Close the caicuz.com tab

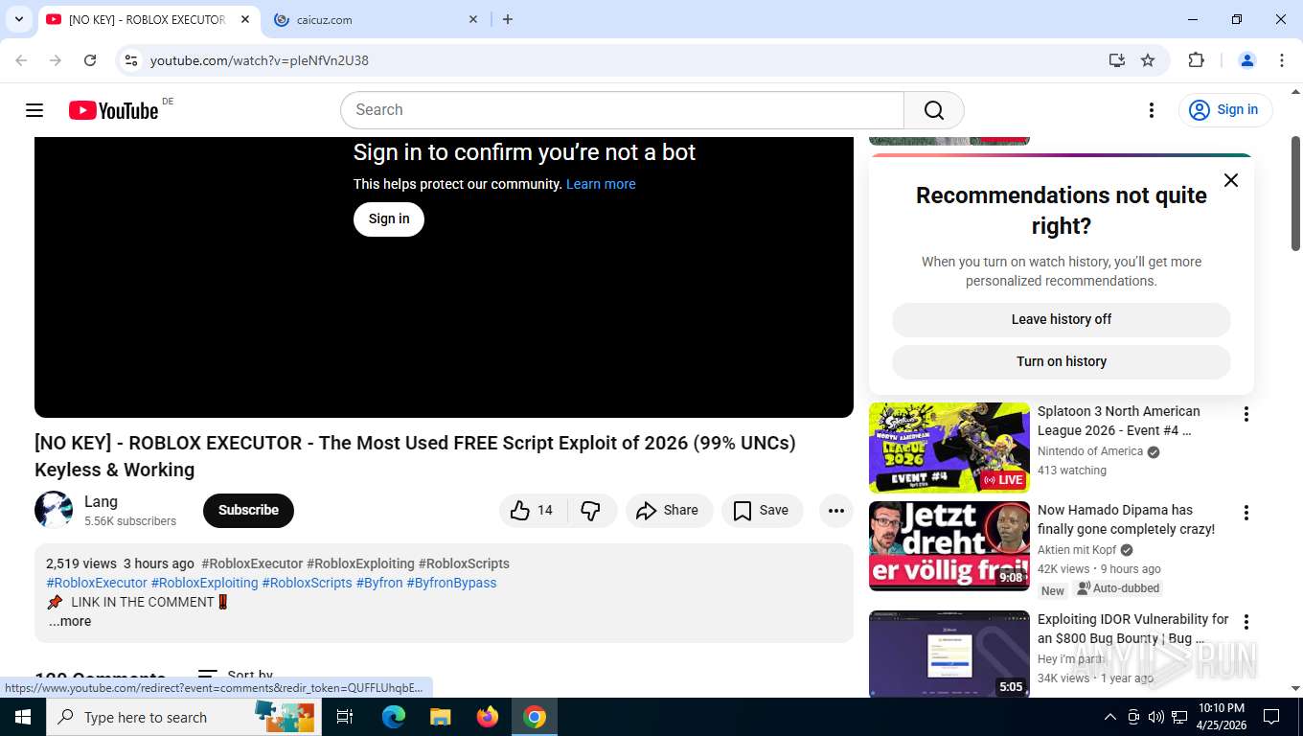(473, 19)
